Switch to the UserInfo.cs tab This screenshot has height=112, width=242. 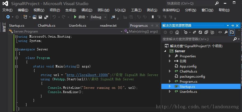click(77, 26)
